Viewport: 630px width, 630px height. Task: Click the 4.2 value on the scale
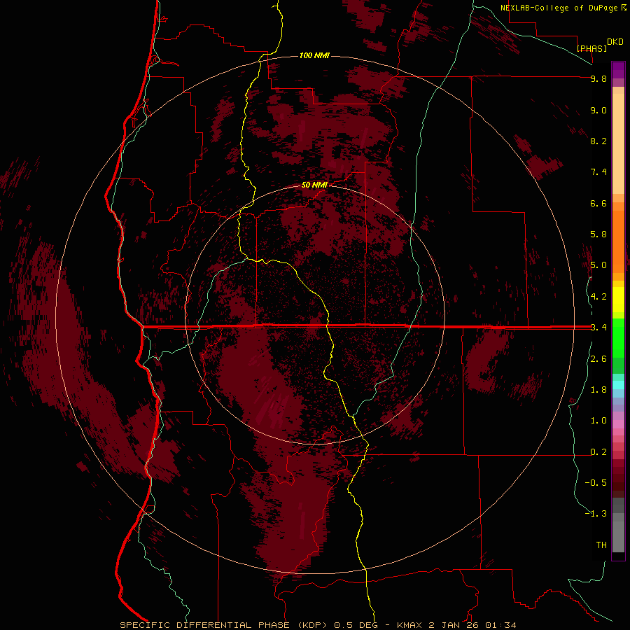pyautogui.click(x=598, y=297)
